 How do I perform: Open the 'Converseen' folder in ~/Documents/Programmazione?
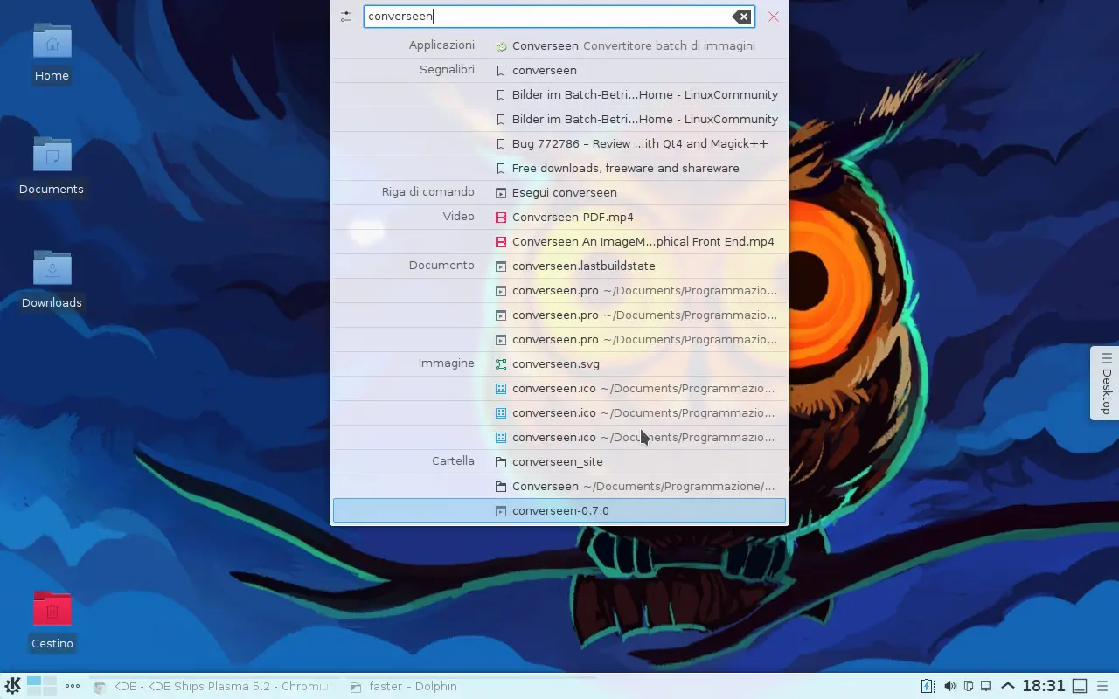(x=559, y=486)
